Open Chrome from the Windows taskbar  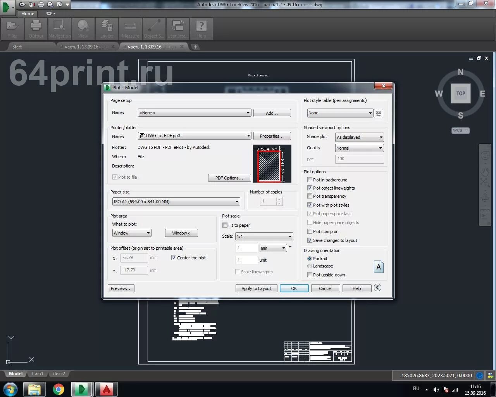(x=59, y=389)
